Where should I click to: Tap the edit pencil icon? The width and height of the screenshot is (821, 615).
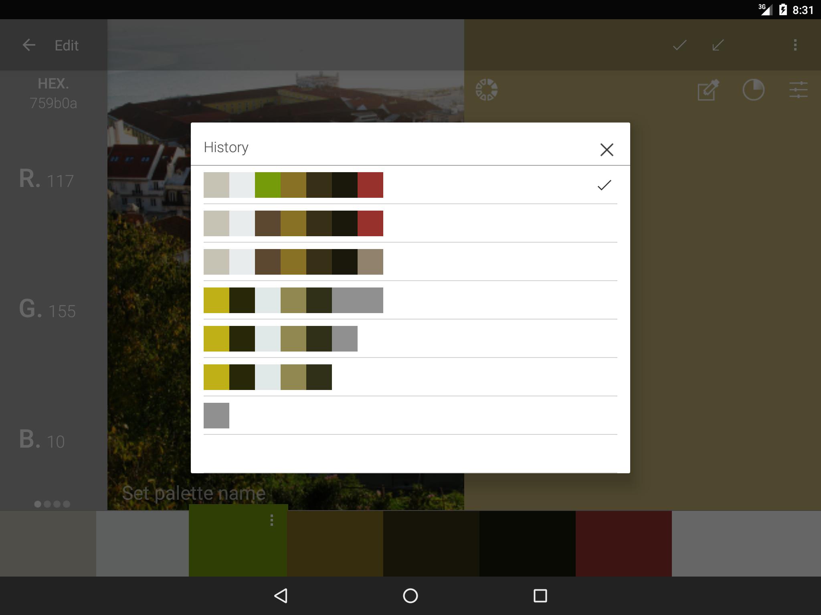coord(708,90)
